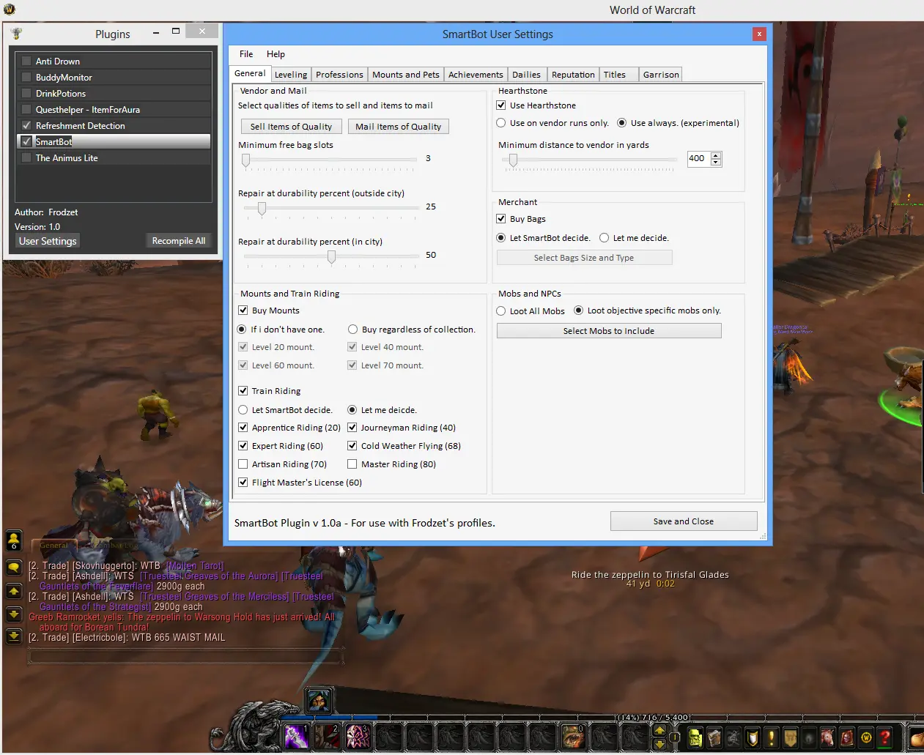Open the File menu

(x=246, y=54)
